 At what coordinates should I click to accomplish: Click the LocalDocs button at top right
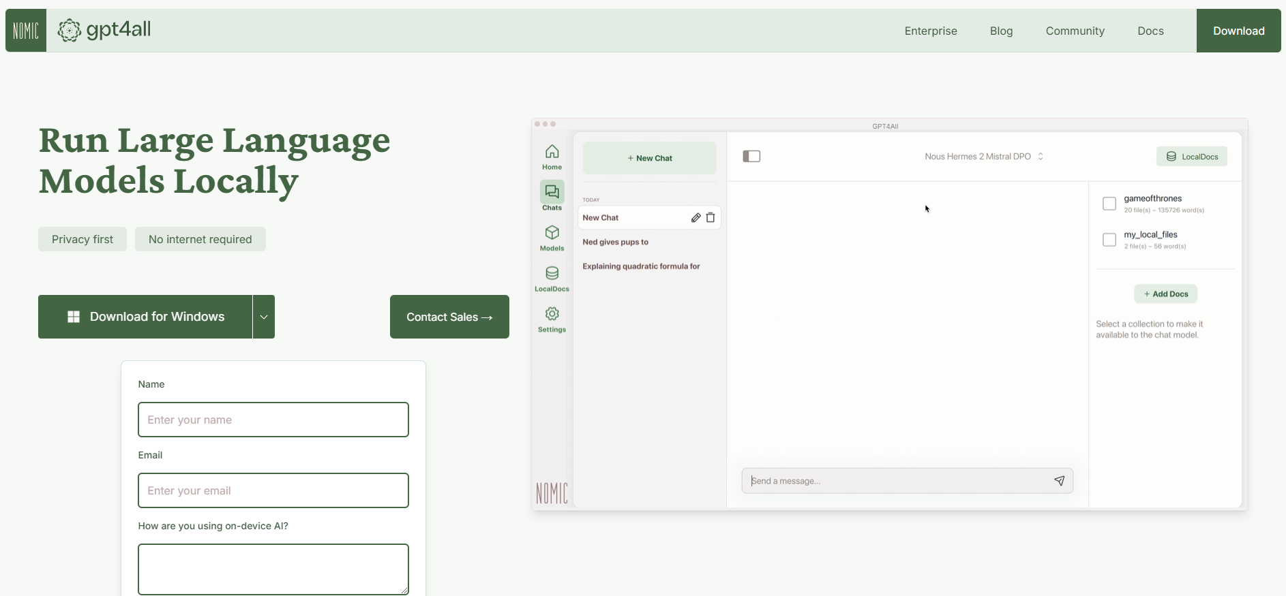click(1192, 157)
